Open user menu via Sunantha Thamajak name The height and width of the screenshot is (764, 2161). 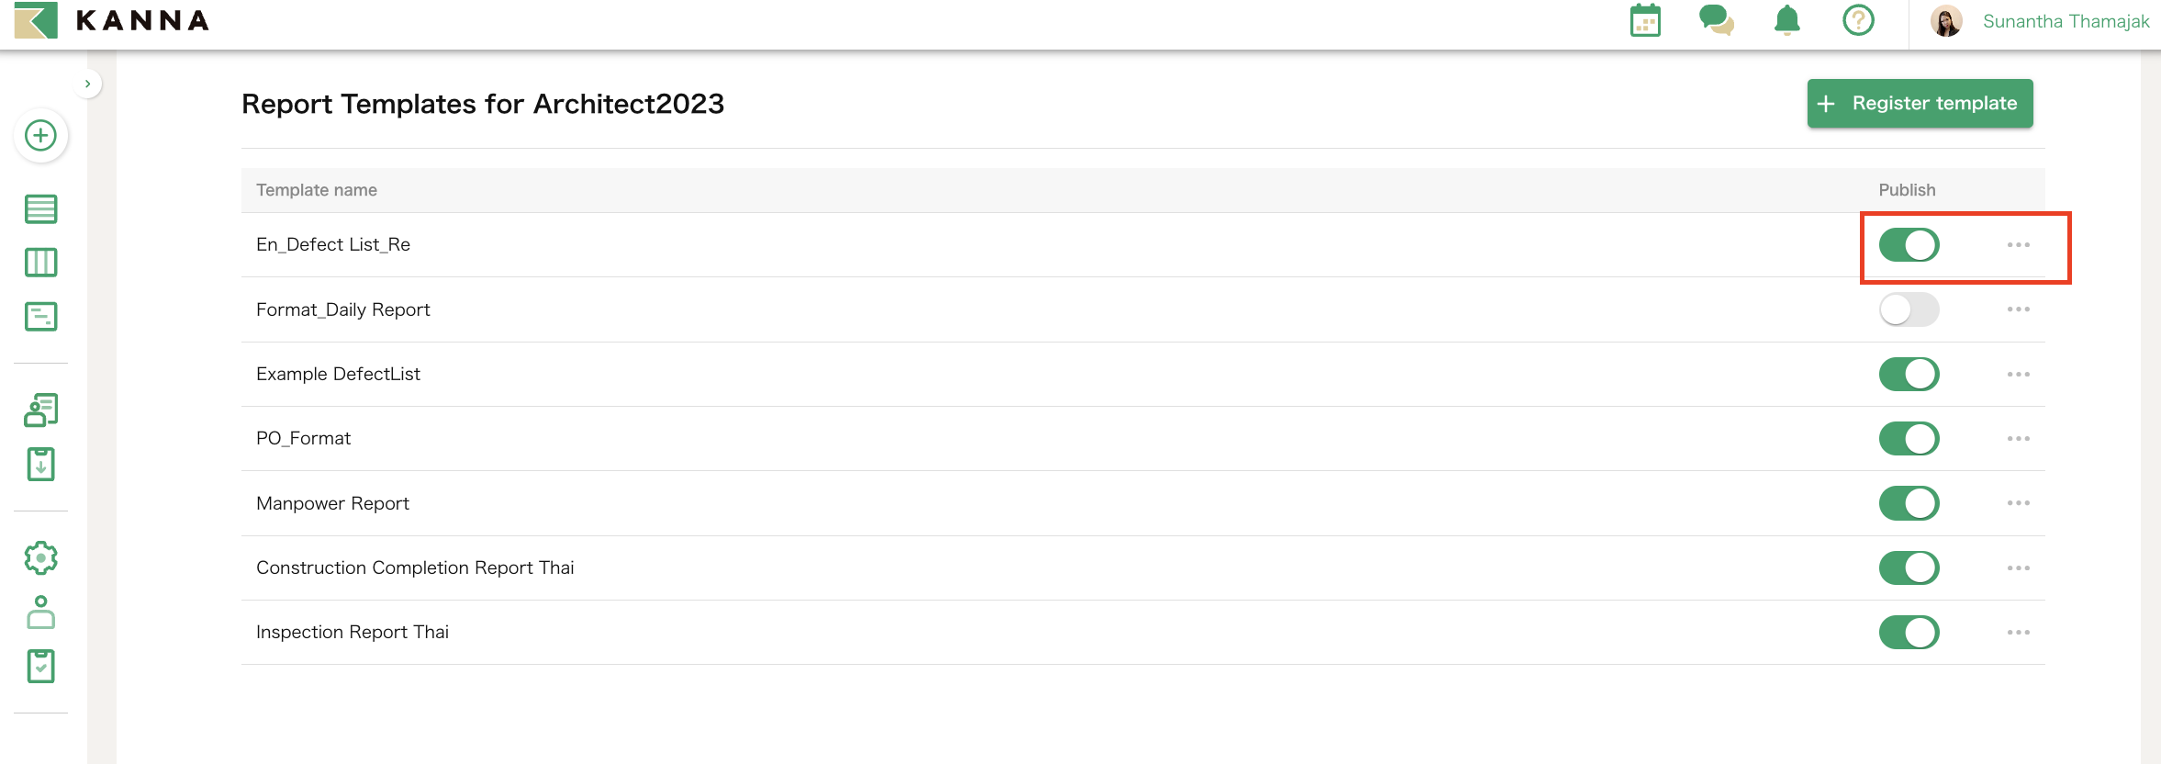click(2064, 20)
